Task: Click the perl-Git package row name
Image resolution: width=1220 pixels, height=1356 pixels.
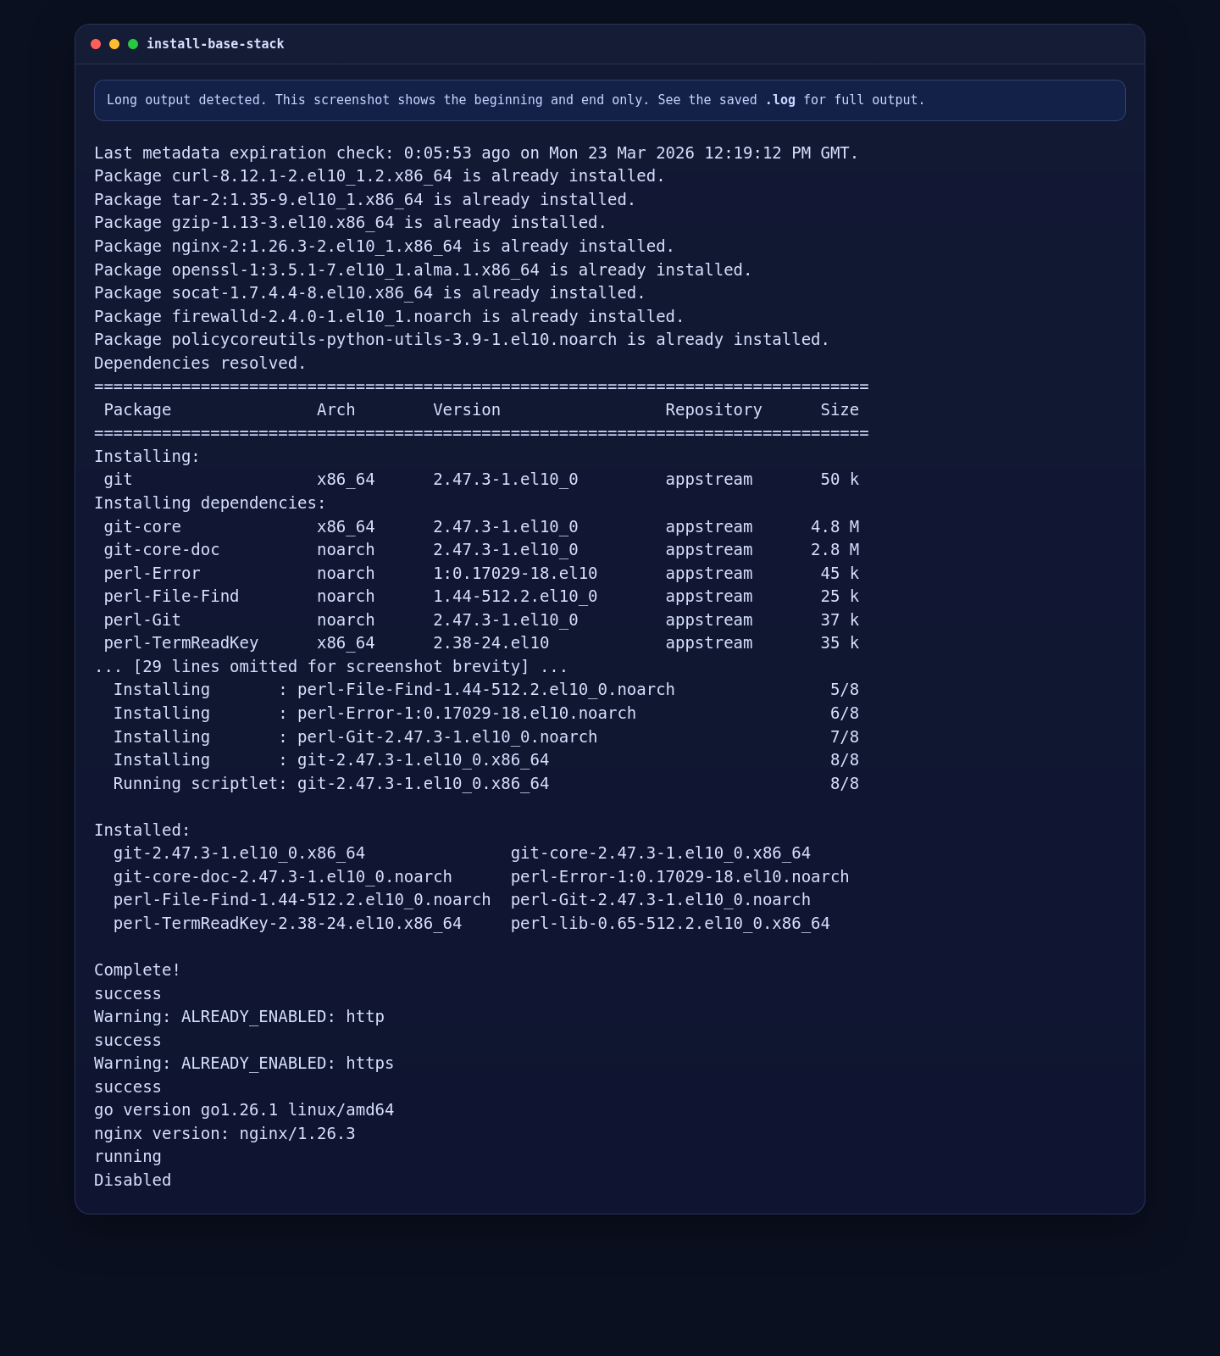Action: (x=142, y=620)
